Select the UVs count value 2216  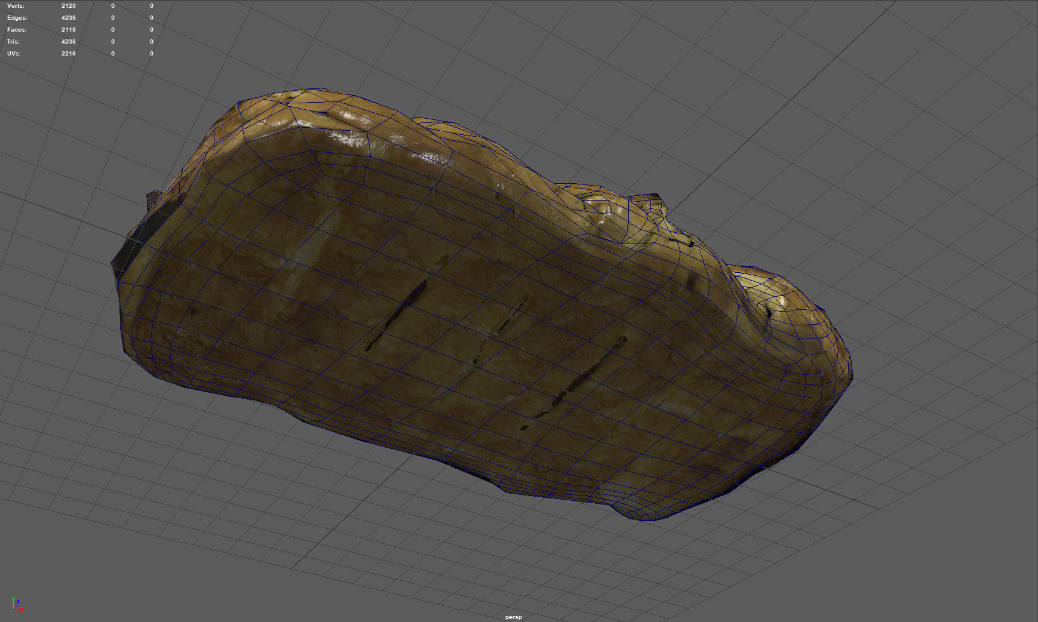click(x=69, y=54)
